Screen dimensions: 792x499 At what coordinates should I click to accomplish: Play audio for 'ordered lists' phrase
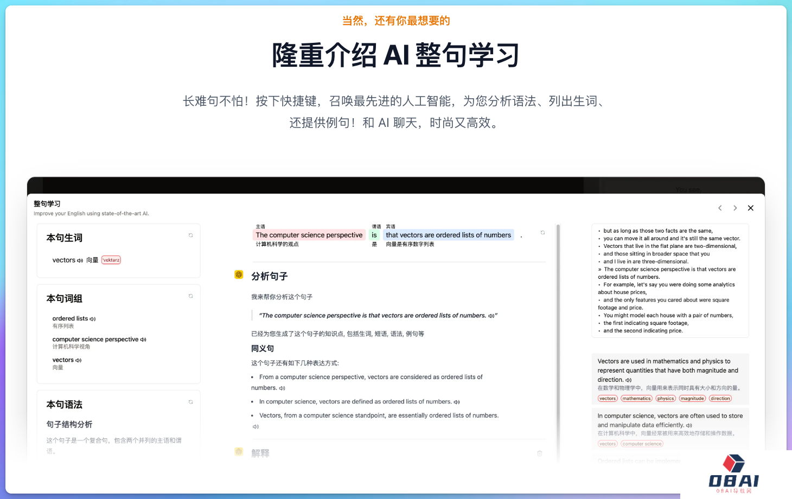click(x=93, y=319)
